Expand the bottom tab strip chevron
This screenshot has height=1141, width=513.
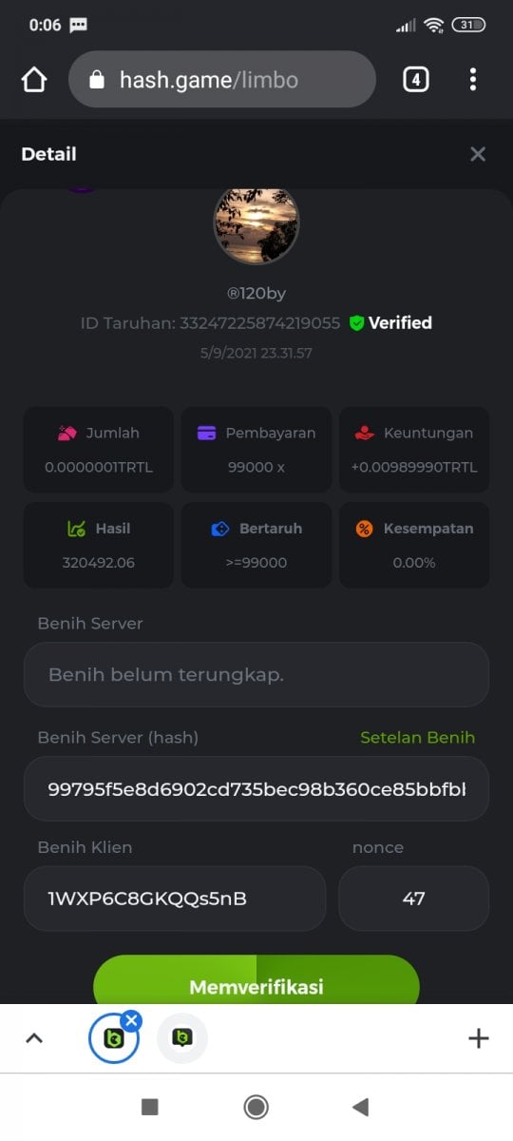pos(34,1038)
